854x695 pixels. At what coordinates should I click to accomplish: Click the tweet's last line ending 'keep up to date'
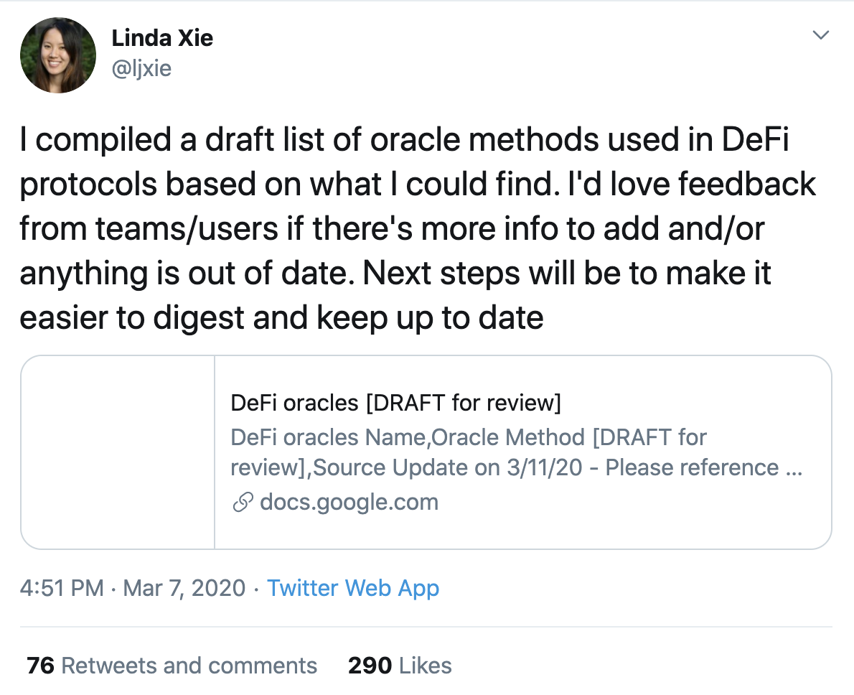click(281, 318)
